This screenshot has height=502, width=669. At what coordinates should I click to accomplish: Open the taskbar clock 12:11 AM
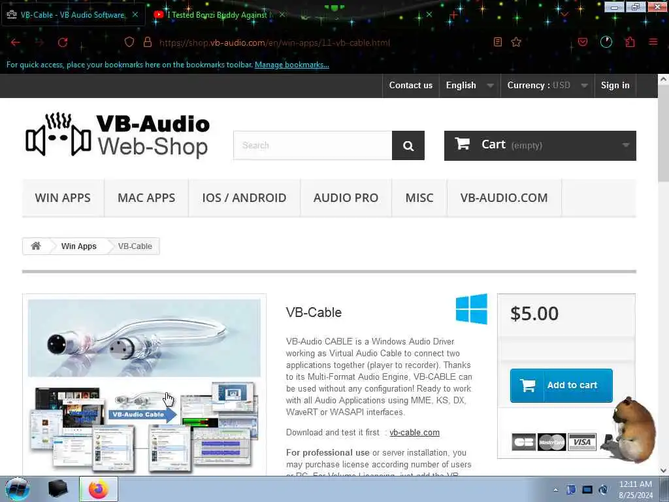pos(635,490)
